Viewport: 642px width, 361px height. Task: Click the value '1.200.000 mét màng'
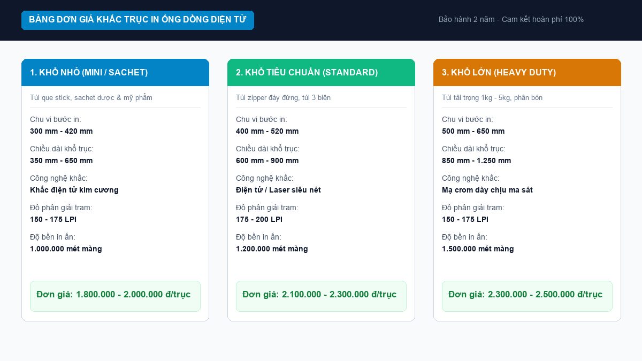point(272,249)
